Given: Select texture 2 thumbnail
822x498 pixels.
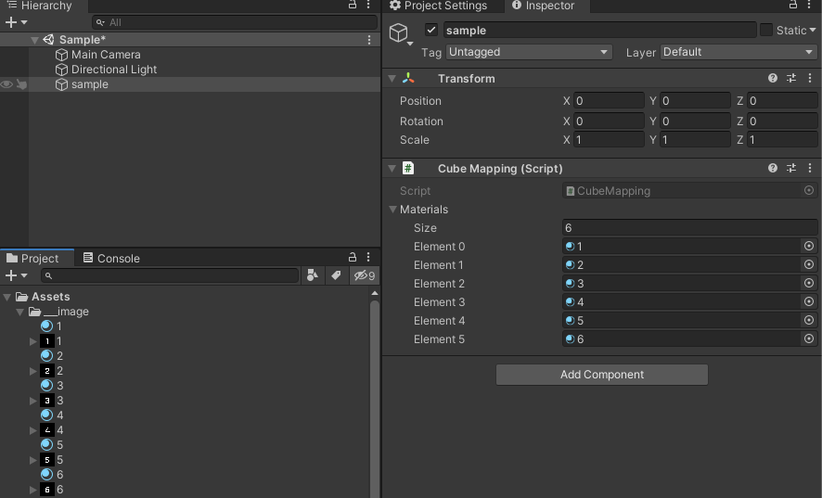Looking at the screenshot, I should pyautogui.click(x=47, y=371).
